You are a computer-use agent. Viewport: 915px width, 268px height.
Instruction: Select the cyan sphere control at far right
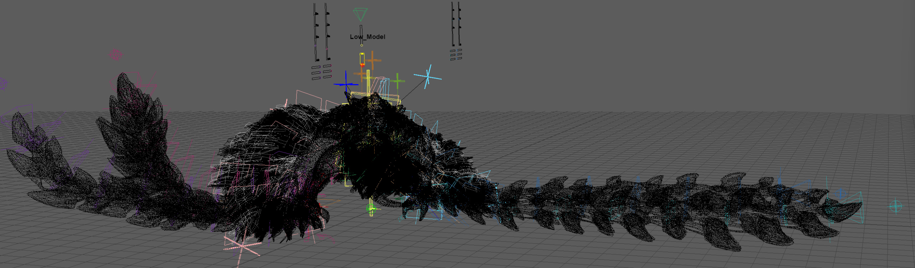point(896,206)
